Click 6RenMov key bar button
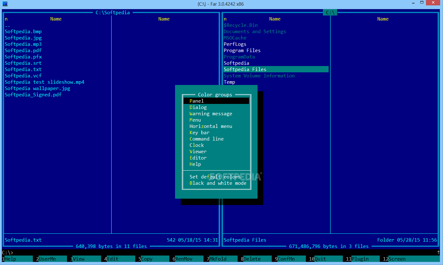The height and width of the screenshot is (265, 443). click(188, 259)
